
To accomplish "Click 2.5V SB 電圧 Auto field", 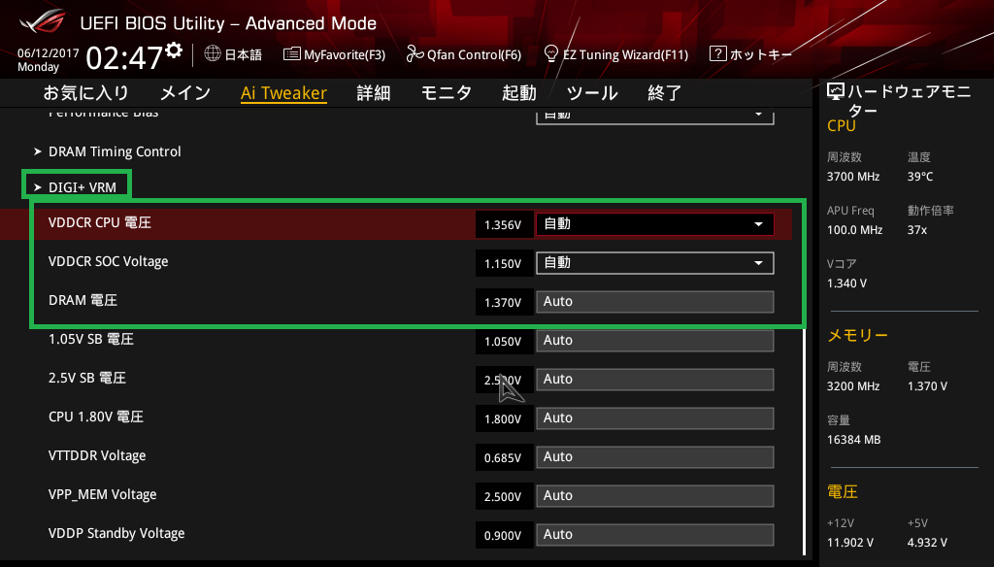I will tap(655, 380).
